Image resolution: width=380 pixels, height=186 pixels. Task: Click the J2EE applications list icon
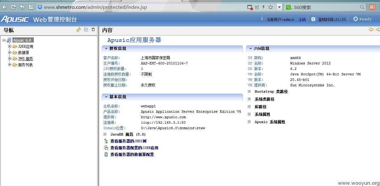(106, 148)
